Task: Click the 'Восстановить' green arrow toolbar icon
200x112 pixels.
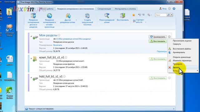Action: pyautogui.click(x=123, y=16)
